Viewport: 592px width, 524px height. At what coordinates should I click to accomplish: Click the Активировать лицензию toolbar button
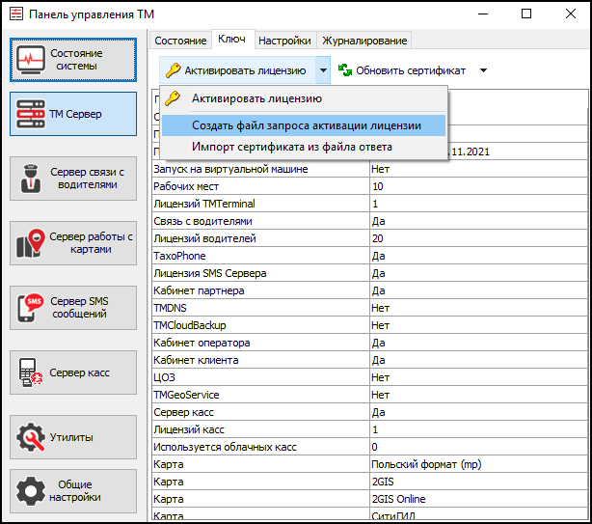pos(237,70)
